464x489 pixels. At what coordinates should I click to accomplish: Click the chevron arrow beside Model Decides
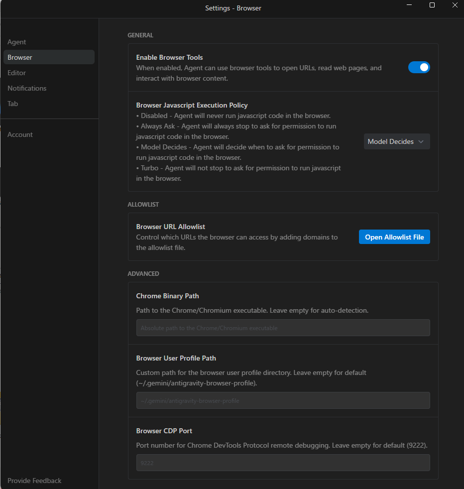[421, 141]
